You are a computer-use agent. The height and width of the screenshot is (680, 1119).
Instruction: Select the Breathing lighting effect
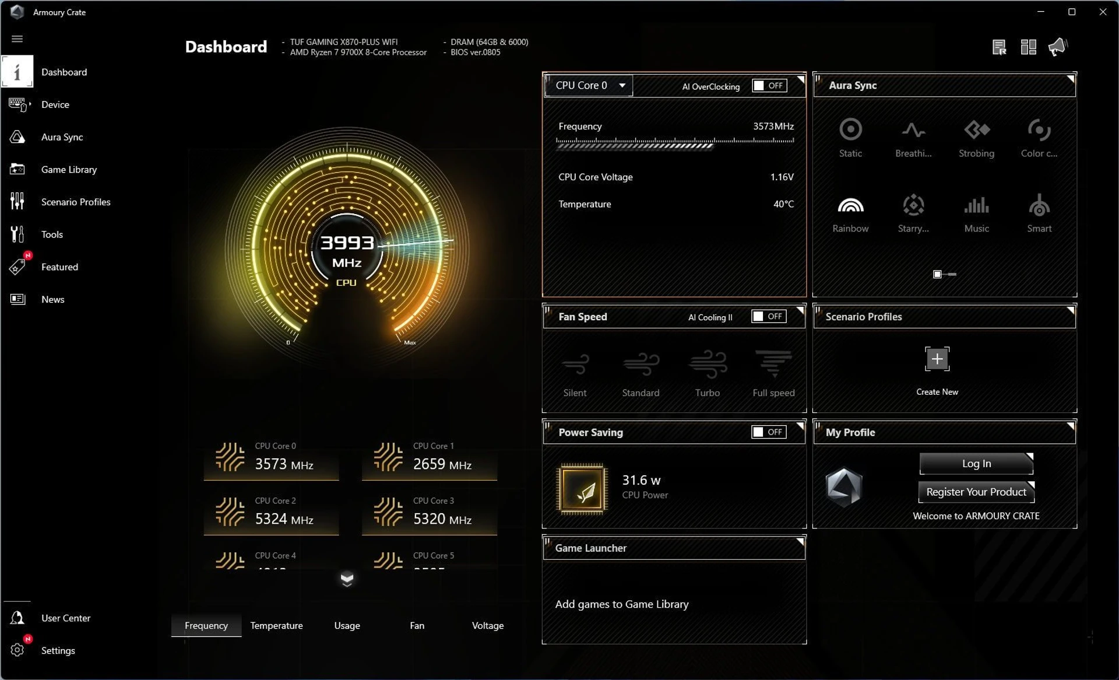[913, 138]
